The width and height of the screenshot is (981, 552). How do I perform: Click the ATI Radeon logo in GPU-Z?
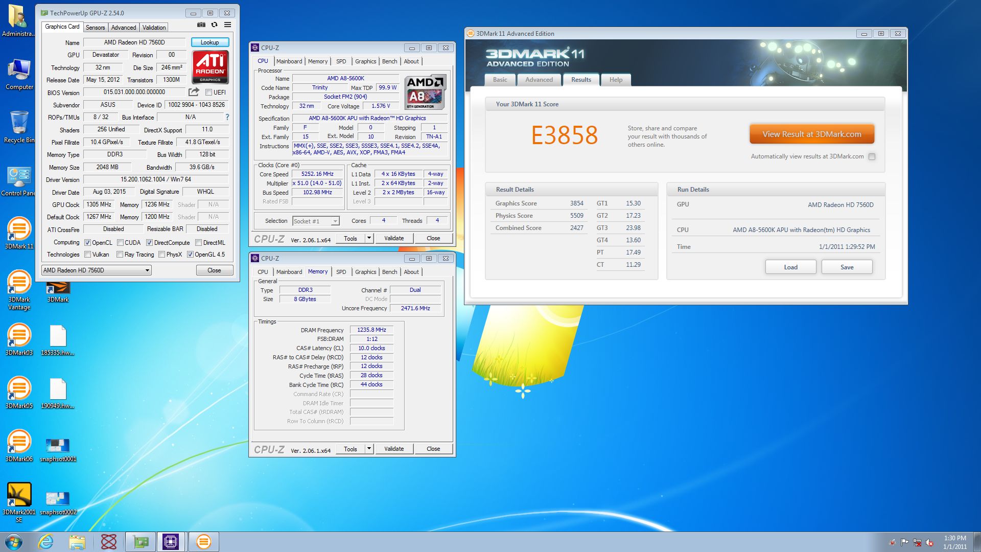tap(210, 67)
